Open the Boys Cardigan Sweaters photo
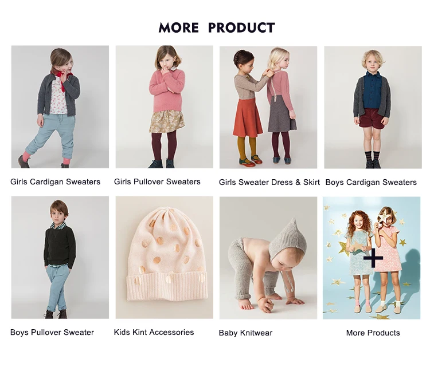The image size is (430, 367). [373, 108]
